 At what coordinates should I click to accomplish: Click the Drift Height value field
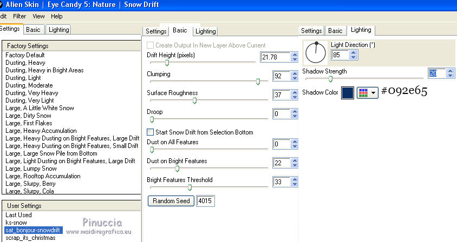(x=275, y=57)
